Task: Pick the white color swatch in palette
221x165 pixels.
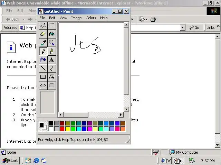Action: click(x=51, y=129)
